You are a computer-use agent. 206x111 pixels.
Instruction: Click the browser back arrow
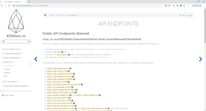2,5
